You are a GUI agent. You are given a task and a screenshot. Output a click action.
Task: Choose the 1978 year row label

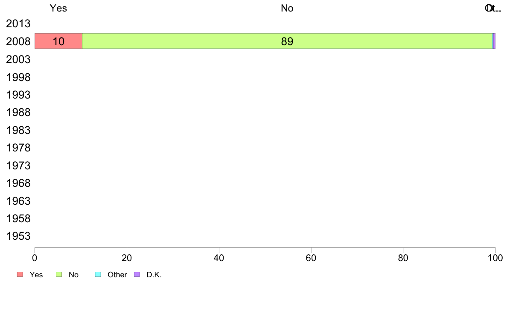[18, 148]
